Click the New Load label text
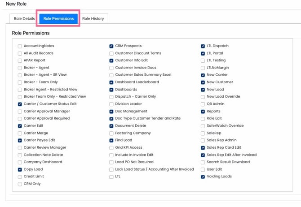 pyautogui.click(x=215, y=90)
